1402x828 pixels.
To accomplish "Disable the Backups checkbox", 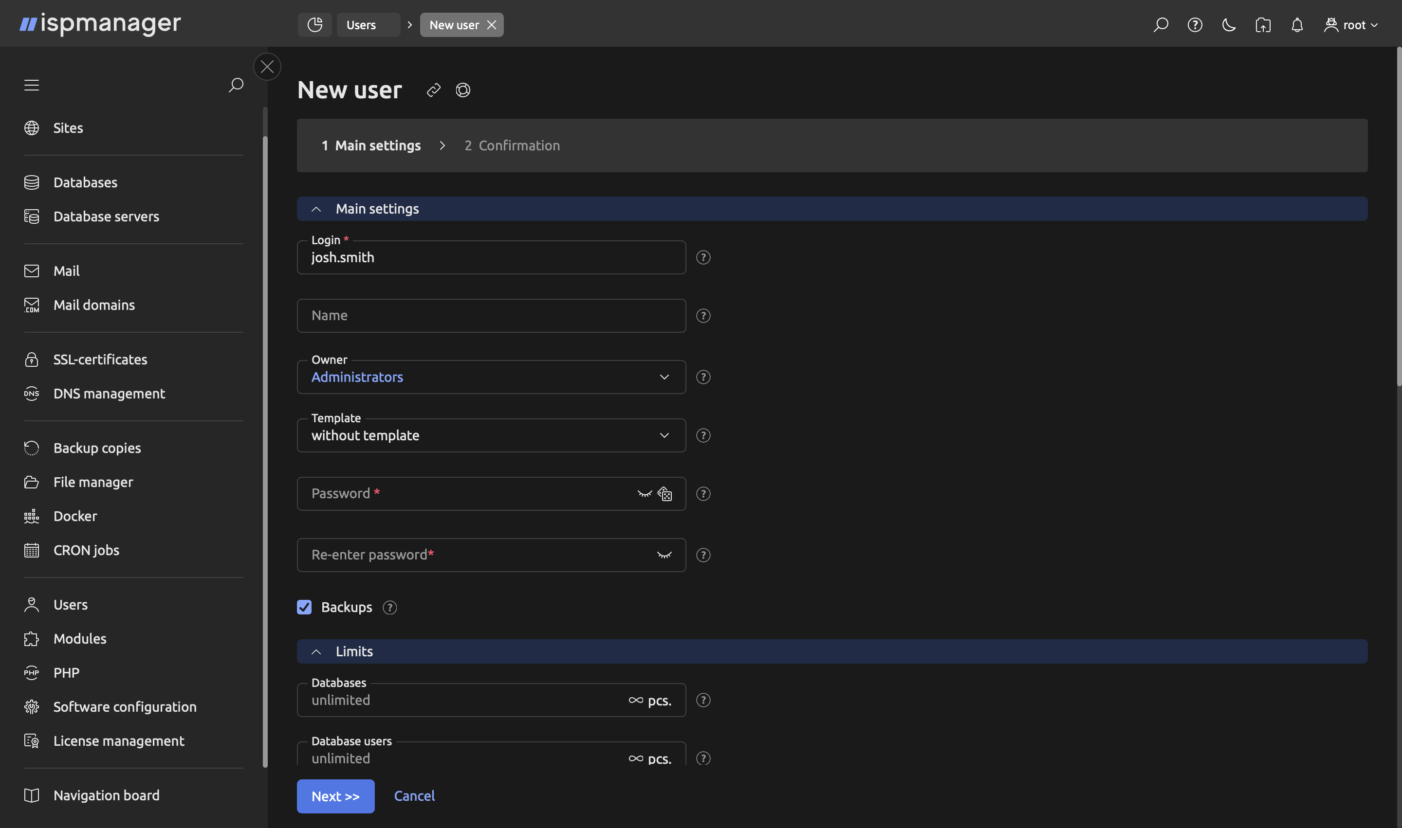I will 304,607.
